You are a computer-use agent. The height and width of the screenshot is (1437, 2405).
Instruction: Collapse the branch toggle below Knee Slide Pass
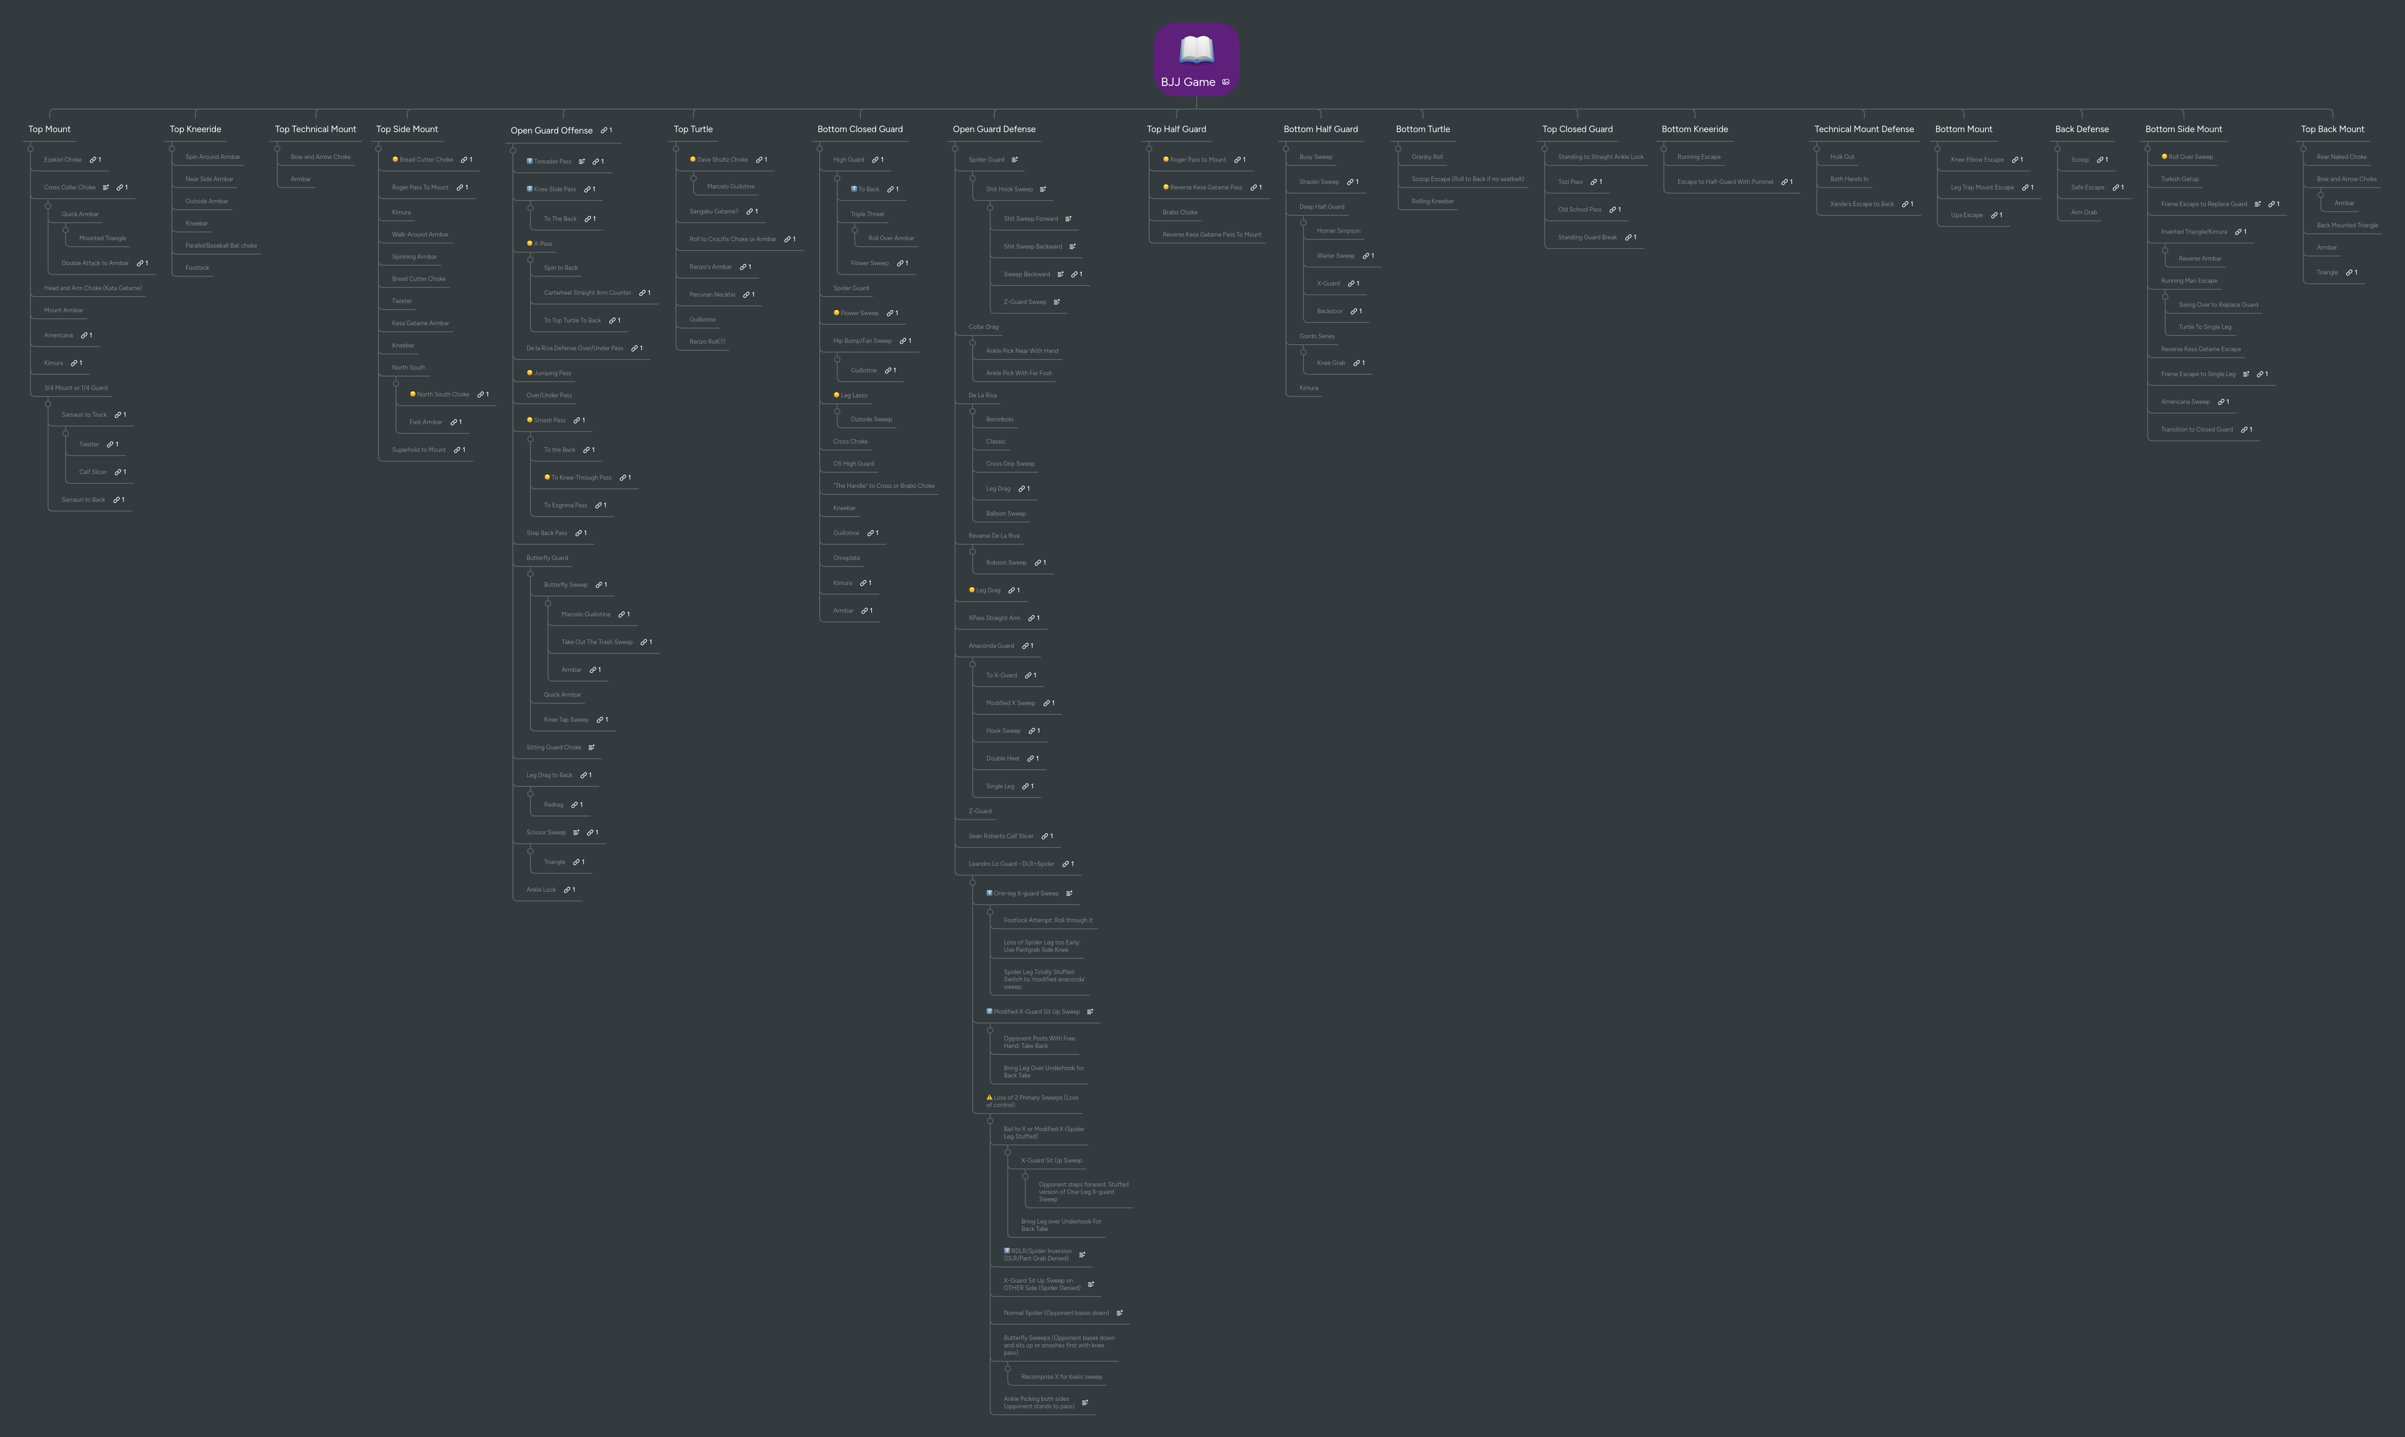(x=530, y=208)
